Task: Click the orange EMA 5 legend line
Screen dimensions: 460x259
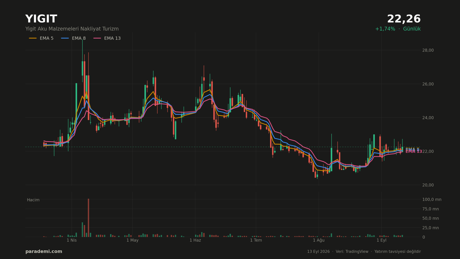Action: (33, 38)
